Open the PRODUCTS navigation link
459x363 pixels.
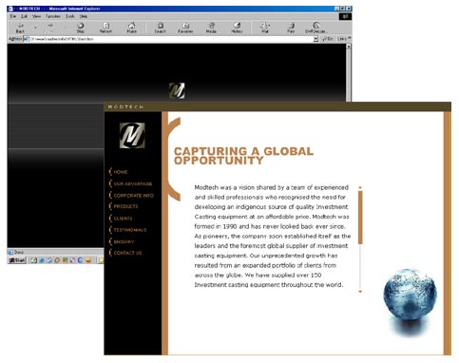click(x=125, y=206)
